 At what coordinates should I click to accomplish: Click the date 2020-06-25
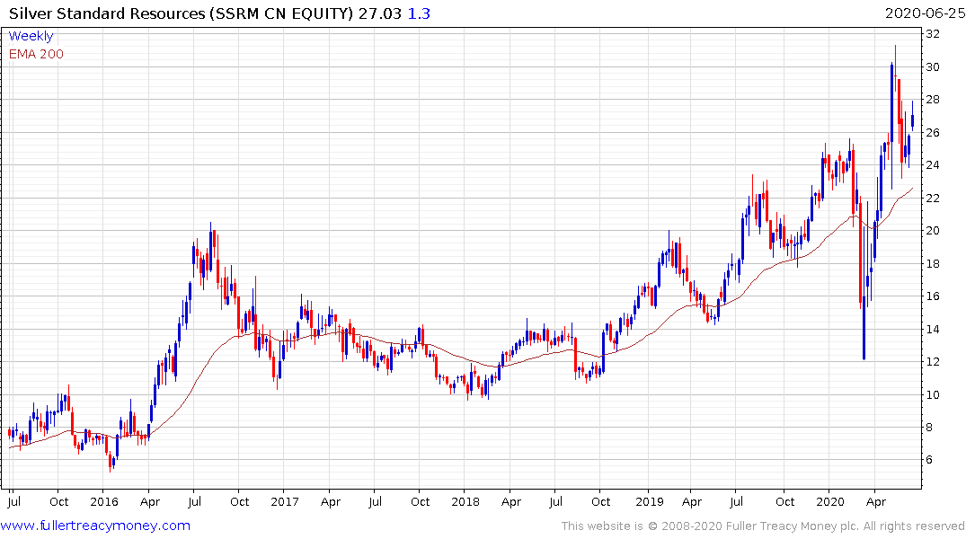925,13
